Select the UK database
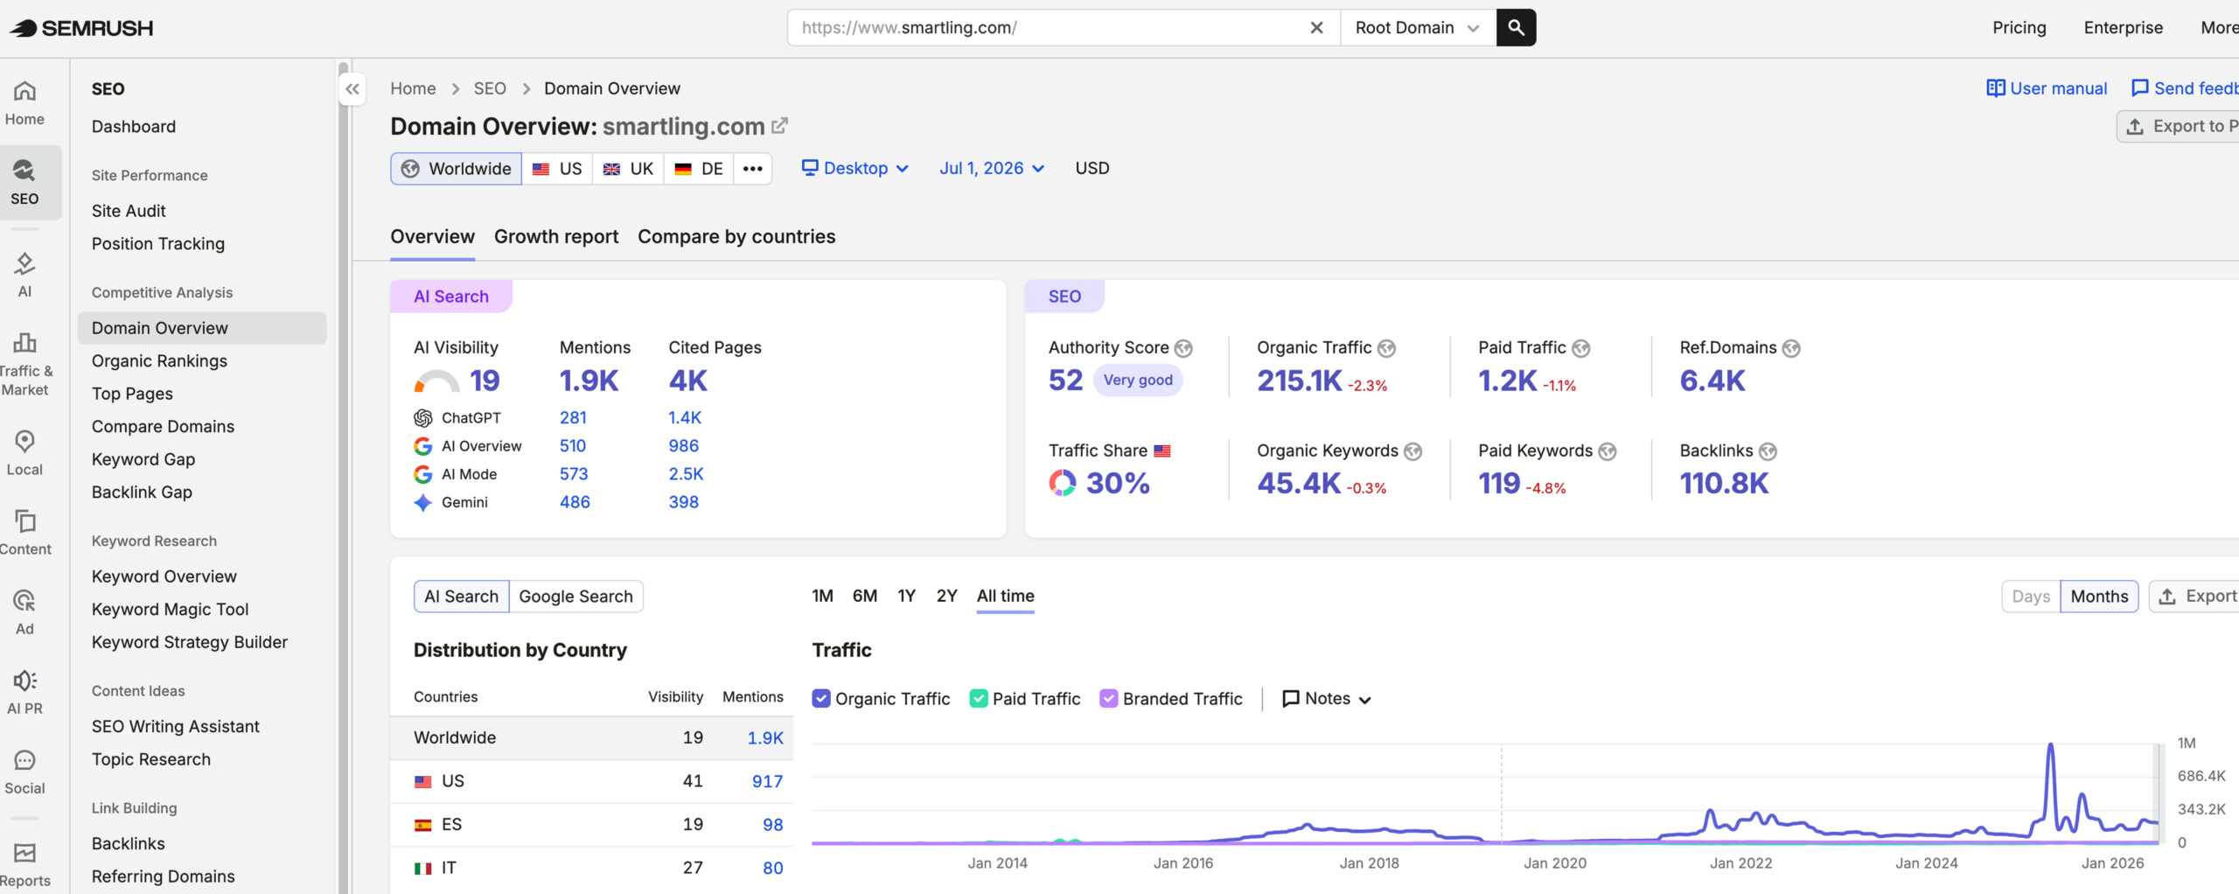The height and width of the screenshot is (894, 2239). click(x=628, y=169)
